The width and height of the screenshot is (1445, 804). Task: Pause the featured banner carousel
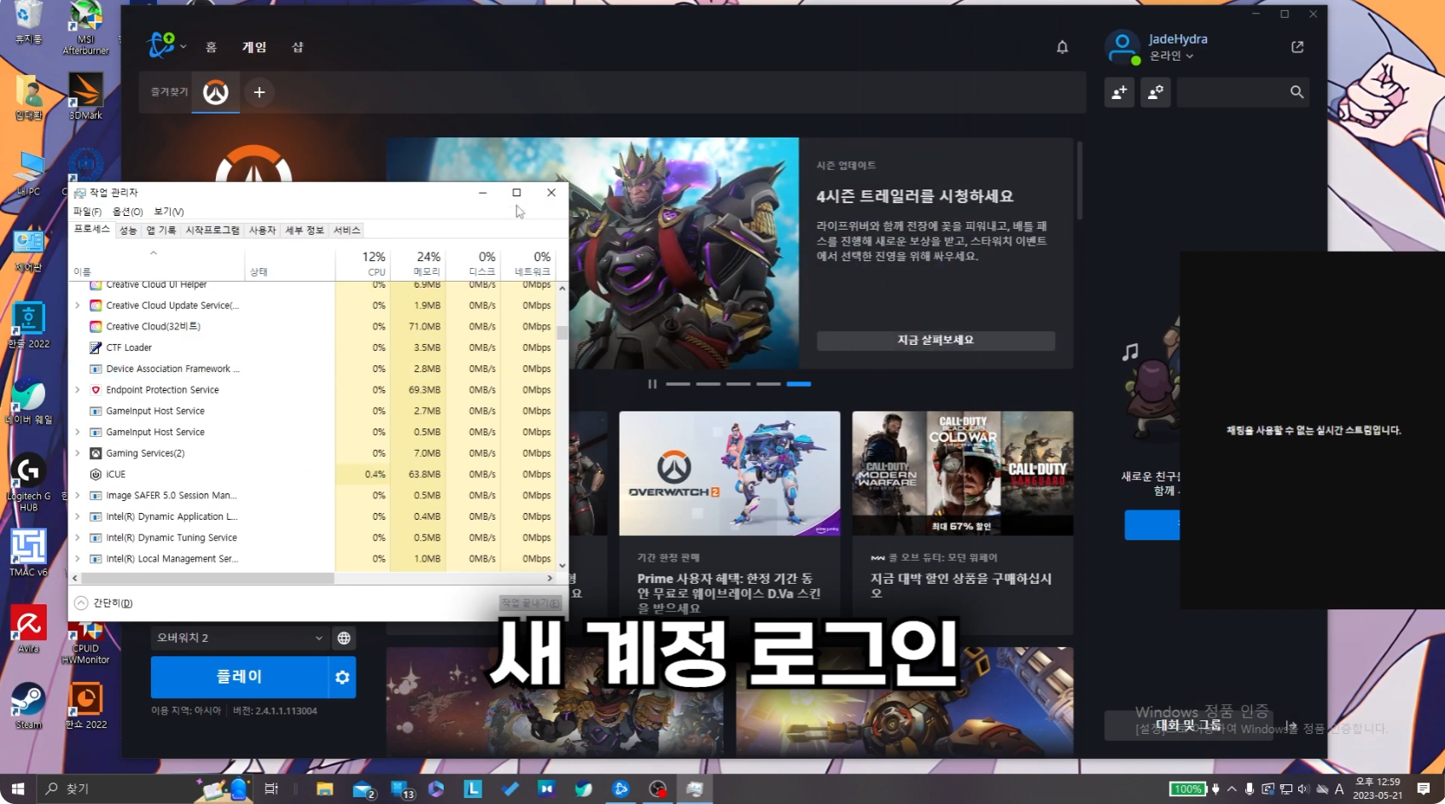(652, 384)
